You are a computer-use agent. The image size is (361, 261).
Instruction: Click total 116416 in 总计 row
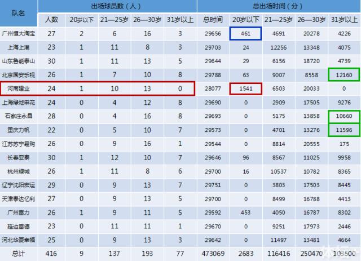tap(279, 254)
